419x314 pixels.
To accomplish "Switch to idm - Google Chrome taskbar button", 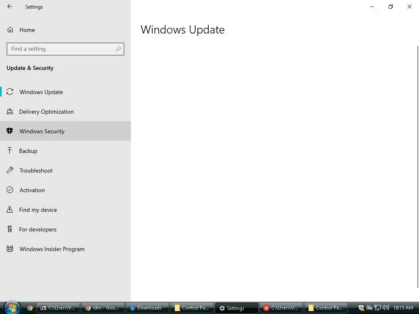I will point(103,308).
